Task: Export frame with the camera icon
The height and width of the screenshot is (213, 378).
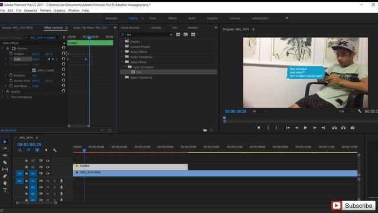Action: (x=353, y=128)
